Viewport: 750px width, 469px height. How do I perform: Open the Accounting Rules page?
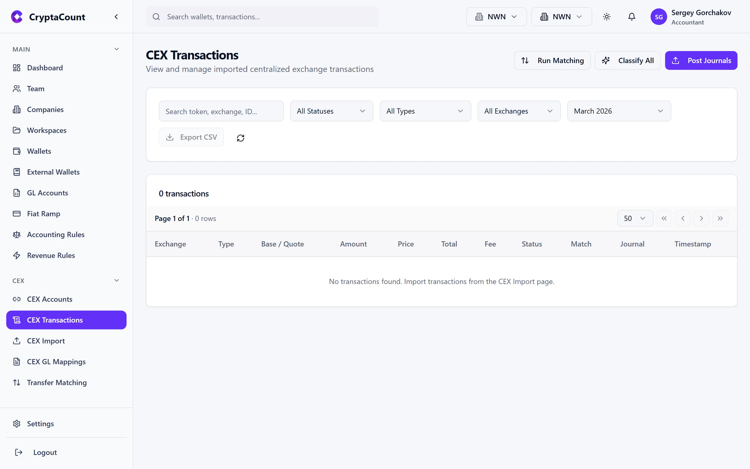click(x=55, y=234)
